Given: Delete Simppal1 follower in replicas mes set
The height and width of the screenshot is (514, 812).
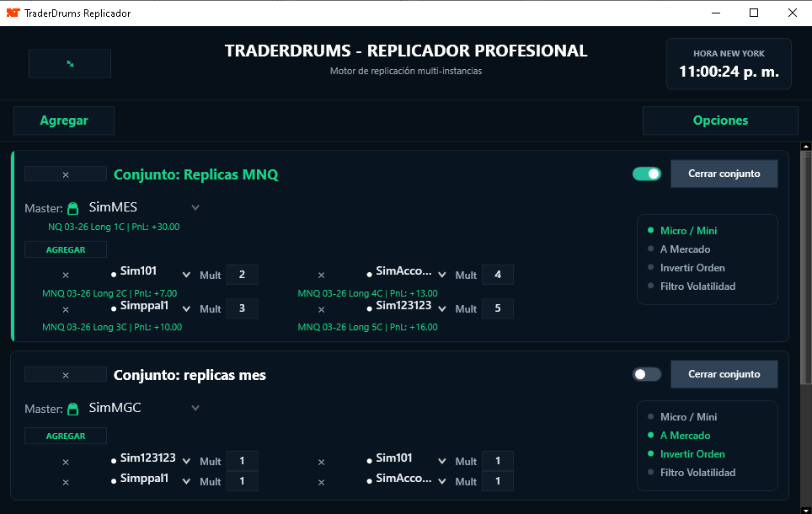Looking at the screenshot, I should click(66, 482).
